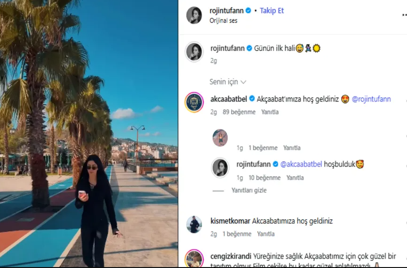
Task: Open avatar of the empty-name reply
Action: (x=220, y=138)
